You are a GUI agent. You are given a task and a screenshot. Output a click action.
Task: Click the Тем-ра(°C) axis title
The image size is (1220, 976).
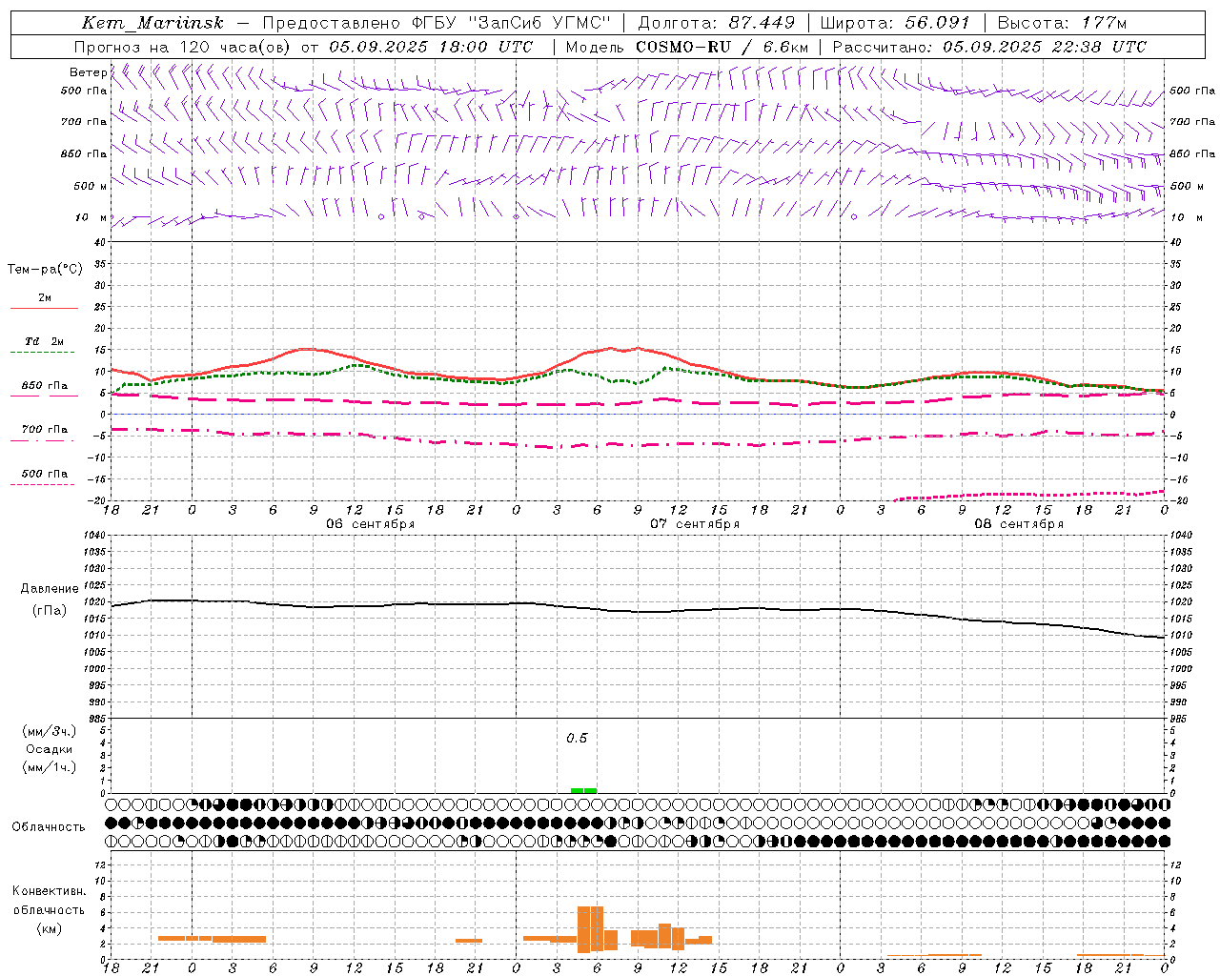45,269
